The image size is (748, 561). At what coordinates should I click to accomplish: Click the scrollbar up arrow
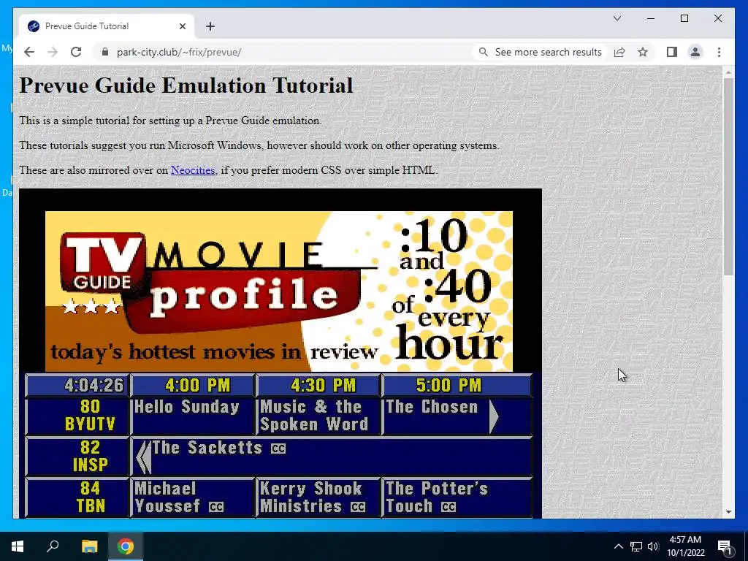[x=728, y=72]
